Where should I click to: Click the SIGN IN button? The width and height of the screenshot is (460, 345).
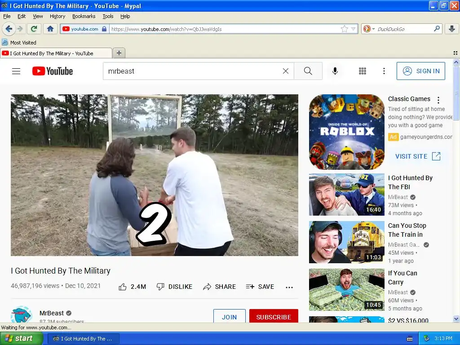pos(420,71)
